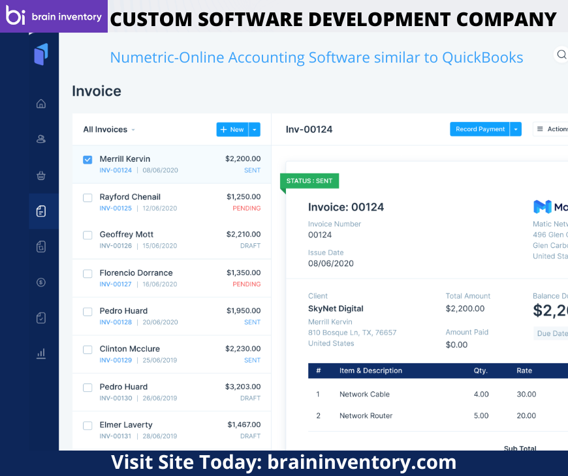Image resolution: width=568 pixels, height=476 pixels.
Task: Click the DRAFT status for INV-00126
Action: click(250, 246)
